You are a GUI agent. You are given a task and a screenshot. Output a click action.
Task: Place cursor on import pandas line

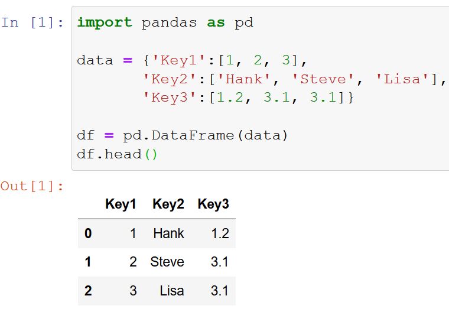[x=165, y=22]
